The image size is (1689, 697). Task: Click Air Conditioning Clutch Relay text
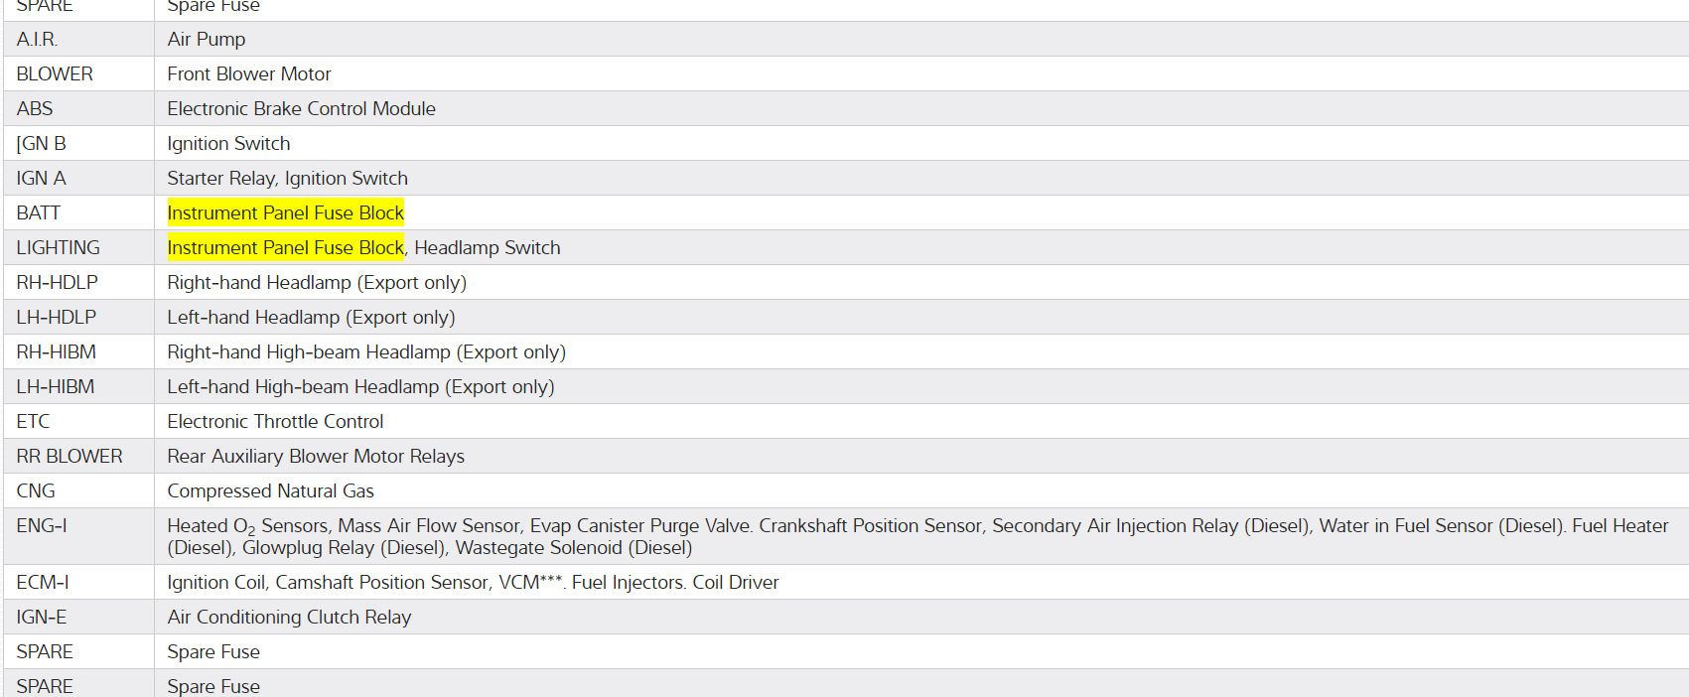point(289,618)
